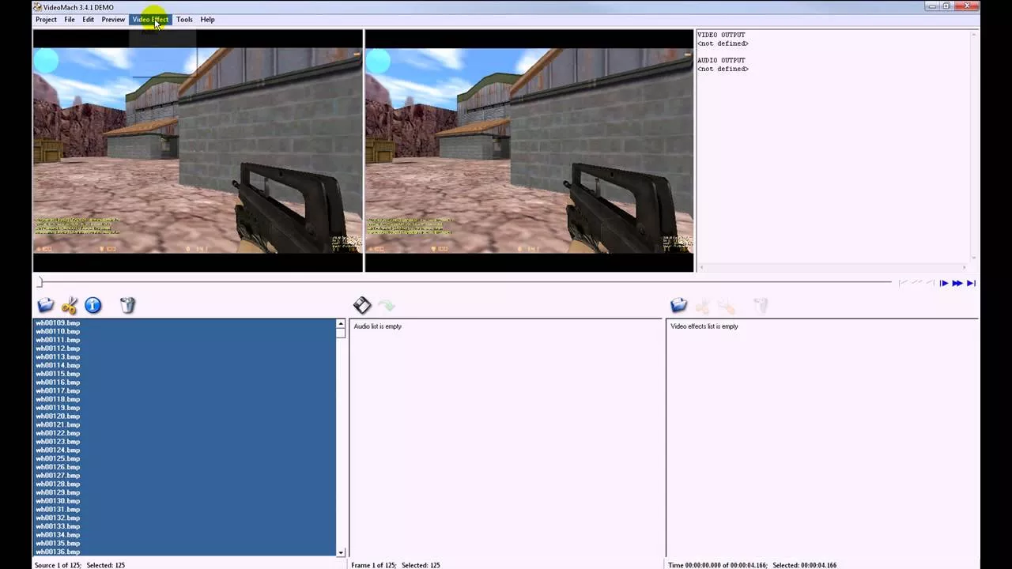Click 'Frame 1 of 125' status bar text
Image resolution: width=1012 pixels, height=569 pixels.
pos(374,565)
